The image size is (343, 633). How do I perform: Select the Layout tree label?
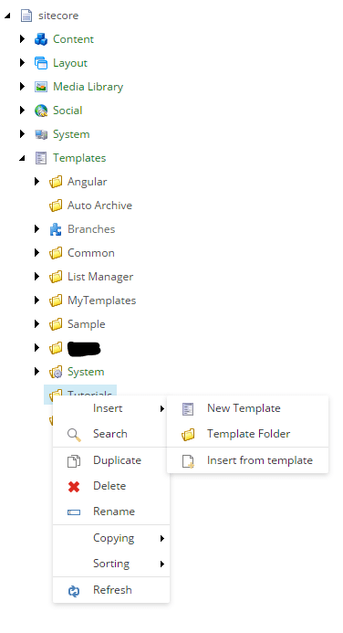coord(70,63)
